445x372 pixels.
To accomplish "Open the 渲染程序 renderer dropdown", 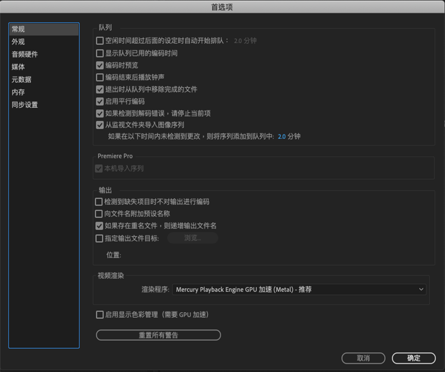I will point(300,289).
